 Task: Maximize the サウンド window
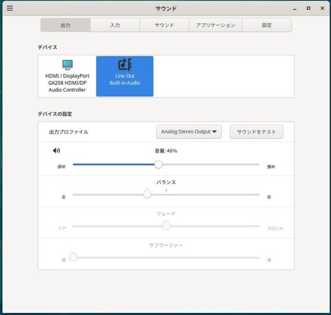[308, 8]
